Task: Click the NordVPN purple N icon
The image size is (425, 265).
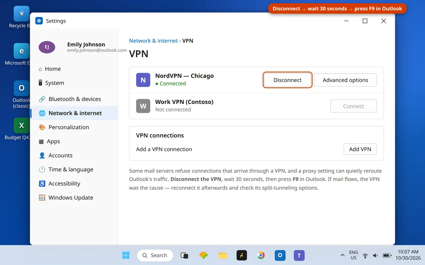Action: (143, 80)
